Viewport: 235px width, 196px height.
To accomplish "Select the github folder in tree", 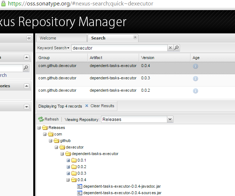I will 65,141.
